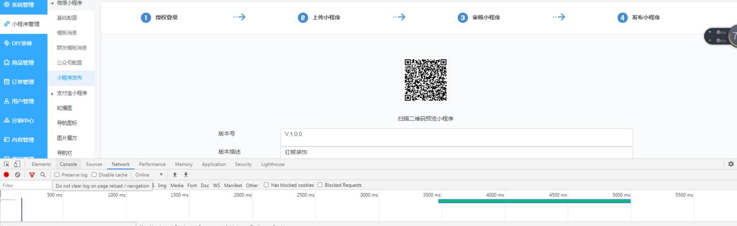Click the 3000 ms timeline marker label

368,195
